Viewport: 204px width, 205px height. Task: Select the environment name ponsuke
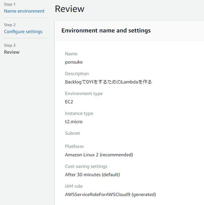74,62
